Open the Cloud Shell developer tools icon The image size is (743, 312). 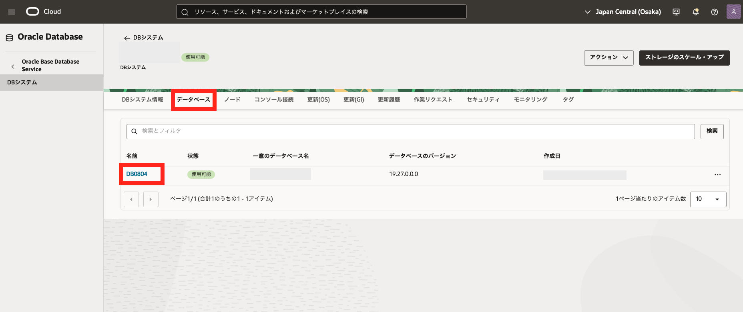[676, 12]
